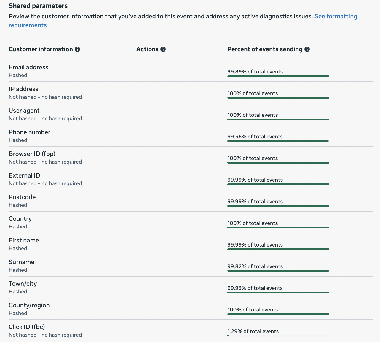Click the info icon beside Customer information
This screenshot has width=380, height=342.
(x=77, y=49)
